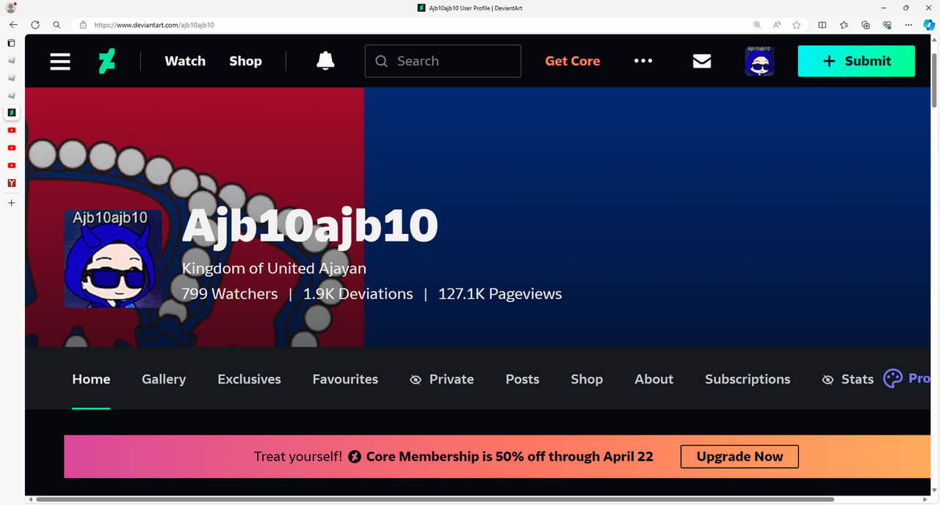This screenshot has width=940, height=505.
Task: Open the Private tab
Action: (442, 379)
